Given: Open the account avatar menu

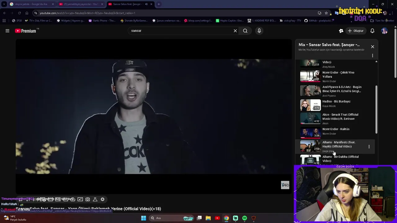Looking at the screenshot, I should (384, 31).
